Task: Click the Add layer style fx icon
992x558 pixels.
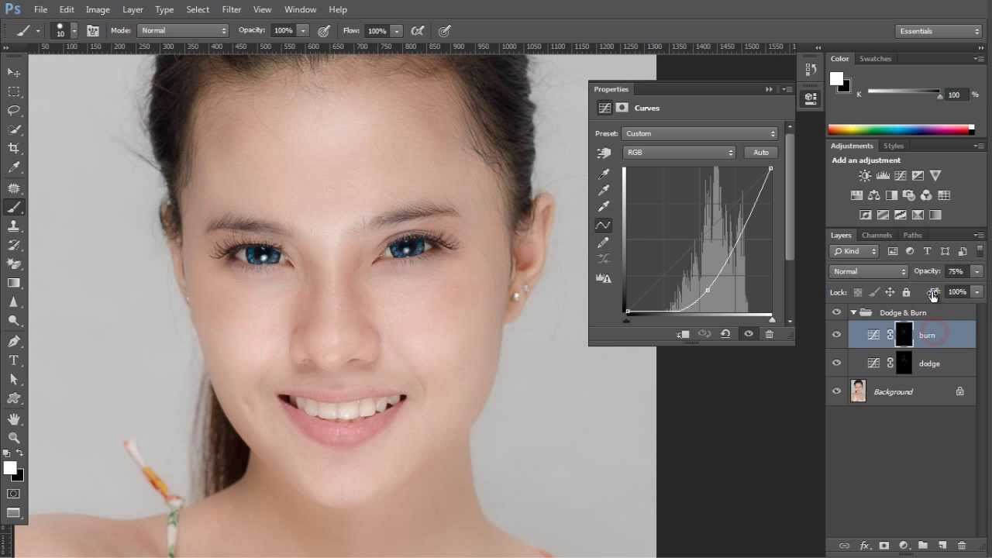Action: (x=865, y=546)
